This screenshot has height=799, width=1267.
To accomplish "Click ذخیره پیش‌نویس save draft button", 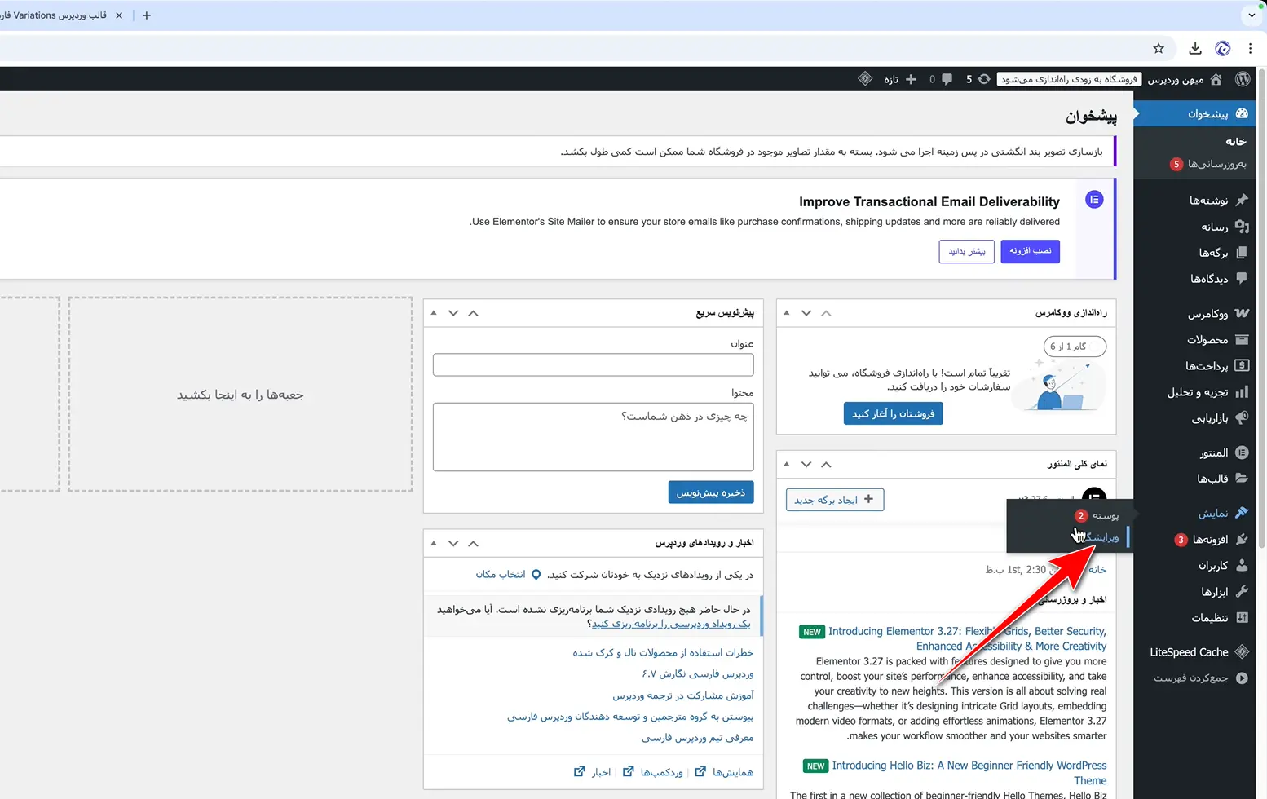I will (711, 492).
